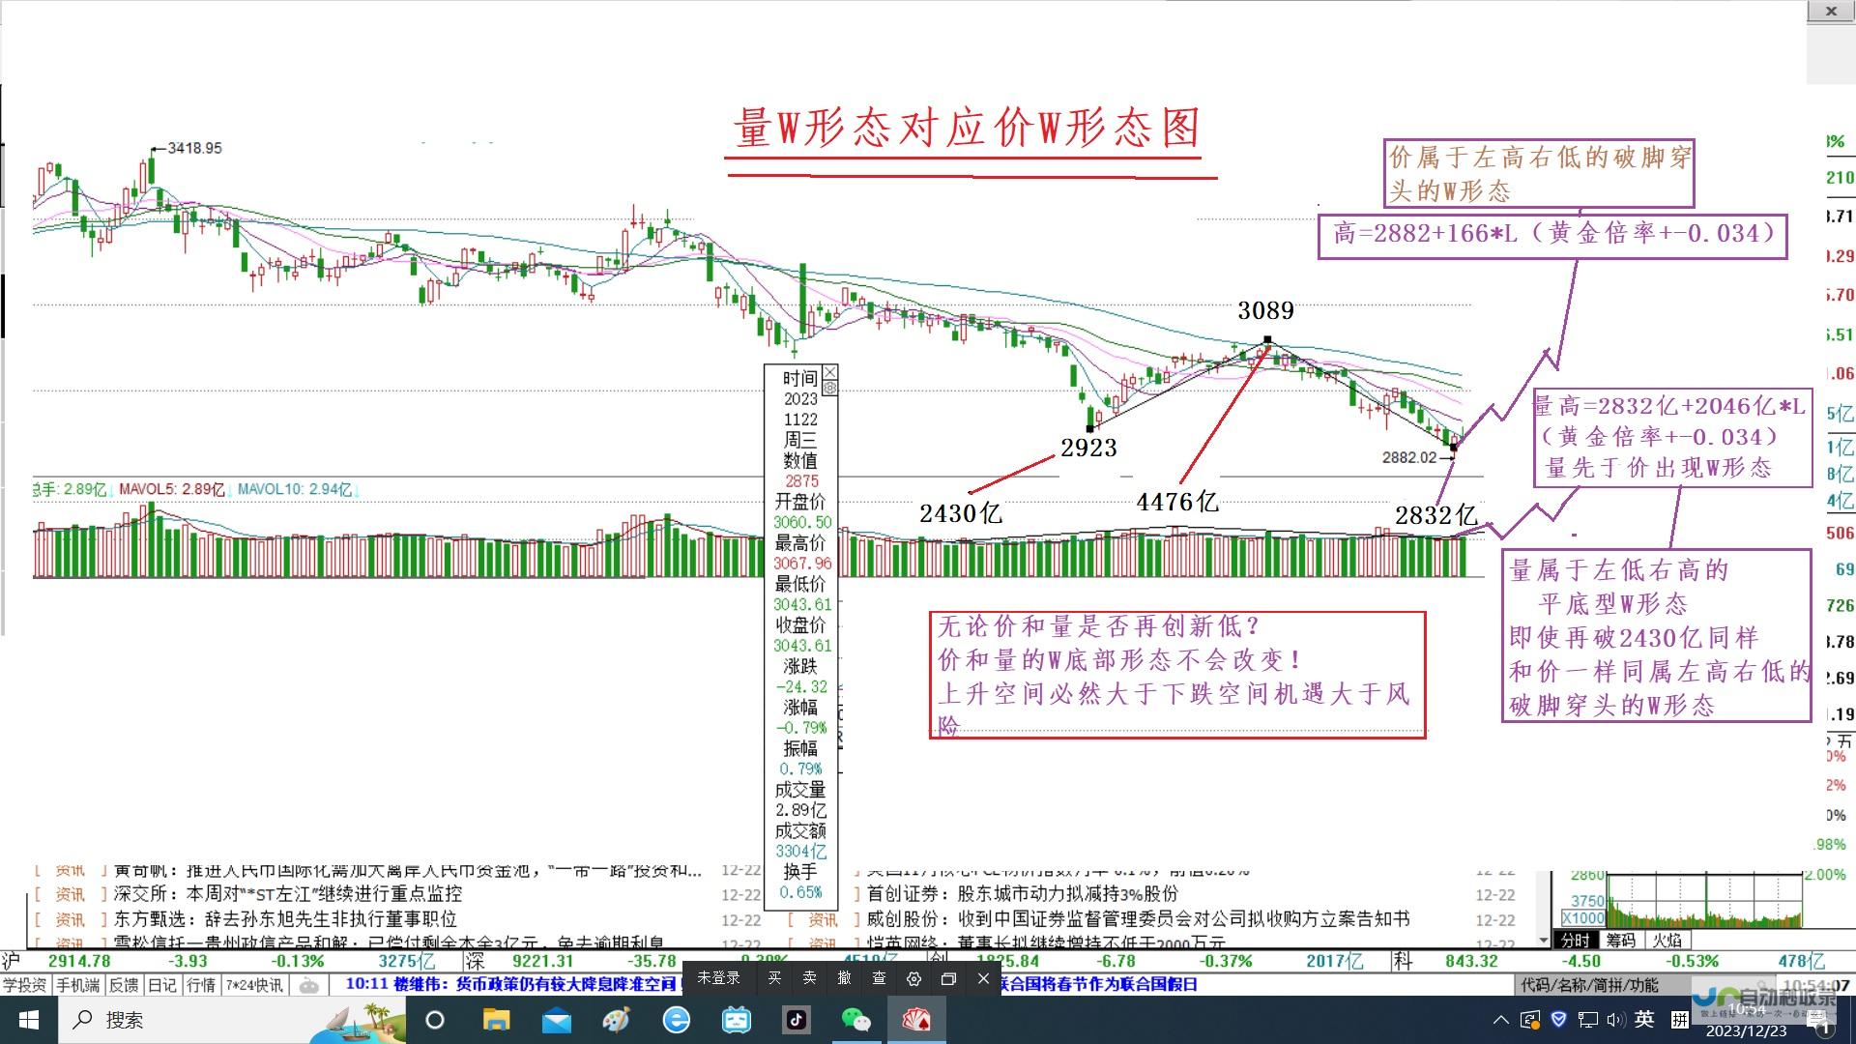
Task: Click the 买 (buy) button in floating toolbar
Action: coord(775,978)
